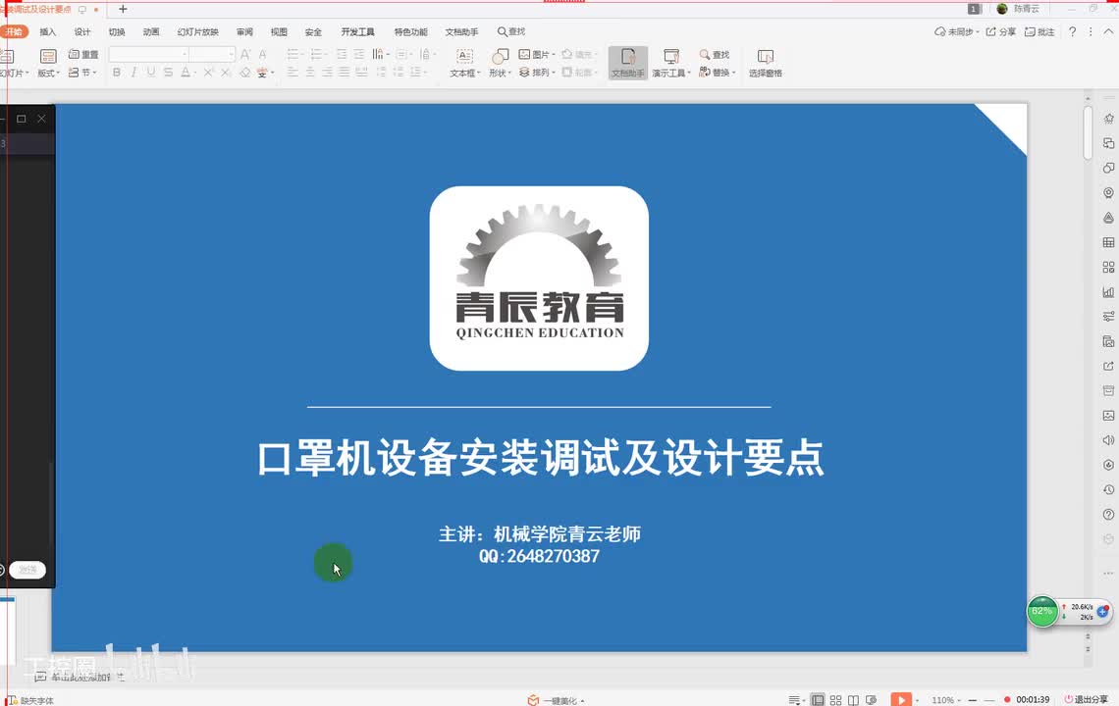Click the 文档助手 ribbon button
The width and height of the screenshot is (1119, 706).
[x=628, y=64]
